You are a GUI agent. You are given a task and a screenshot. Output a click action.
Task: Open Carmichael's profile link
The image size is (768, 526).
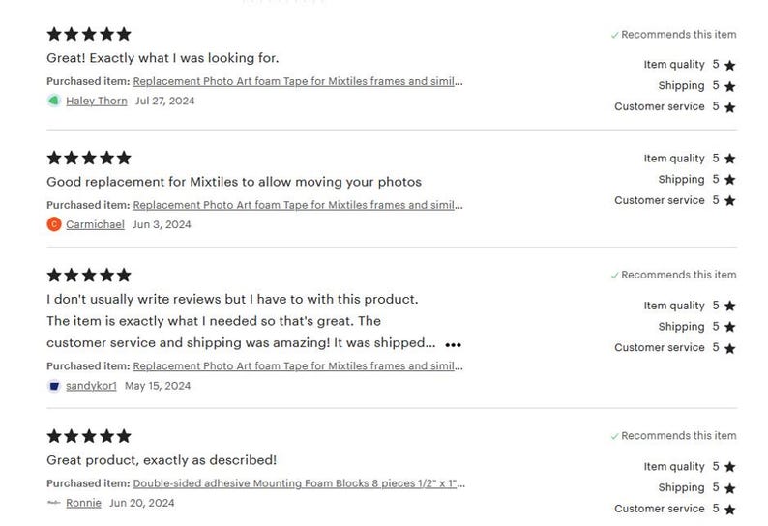(95, 224)
